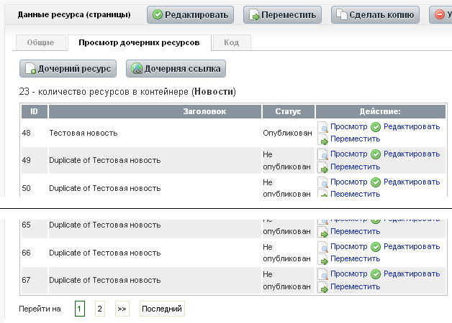The image size is (452, 323).
Task: Click the green edit icon for resource 49
Action: 375,154
